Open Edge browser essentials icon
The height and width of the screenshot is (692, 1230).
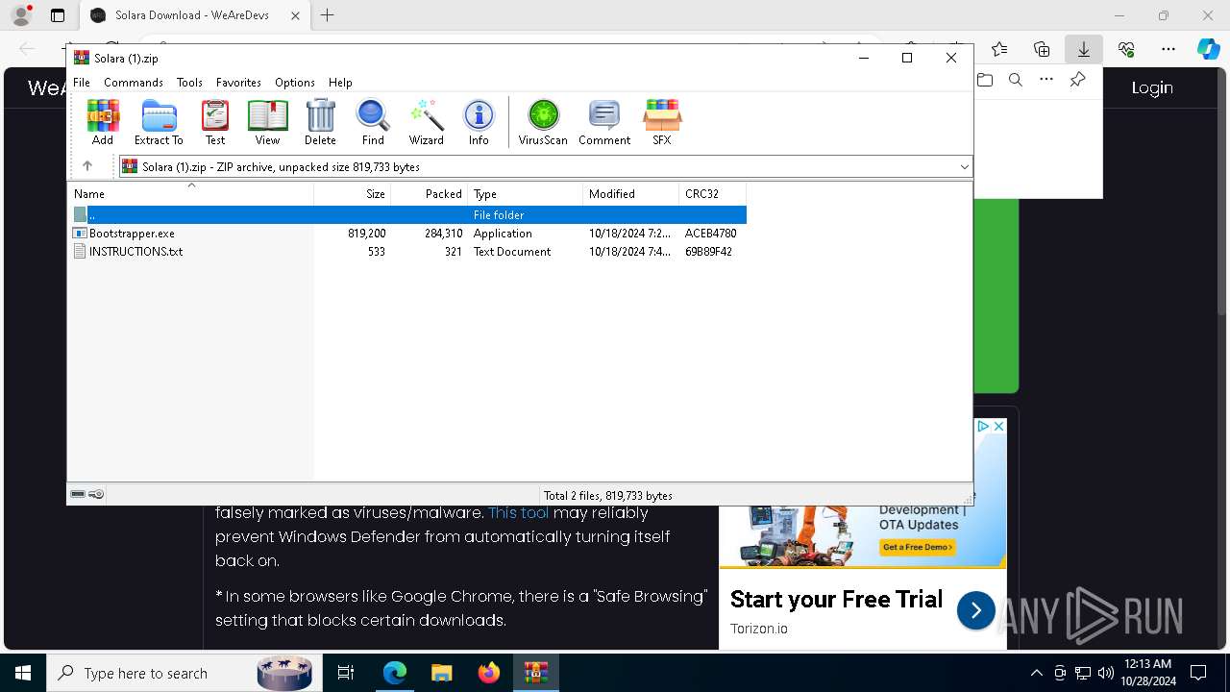(x=1126, y=49)
